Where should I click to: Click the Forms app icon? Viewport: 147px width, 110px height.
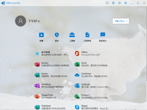(37, 75)
